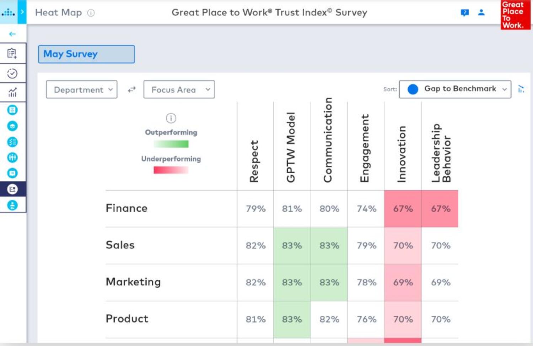This screenshot has height=346, width=533.
Task: Open the Focus Area dropdown
Action: 179,89
